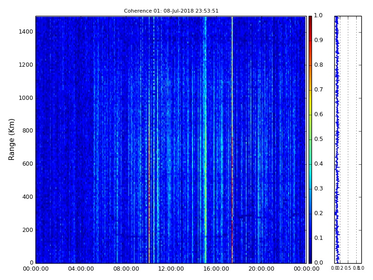
Task: Click the colorbar 0.1 label
Action: pyautogui.click(x=318, y=238)
